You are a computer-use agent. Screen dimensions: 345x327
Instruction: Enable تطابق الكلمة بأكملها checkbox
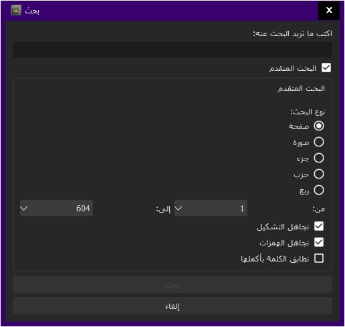319,258
